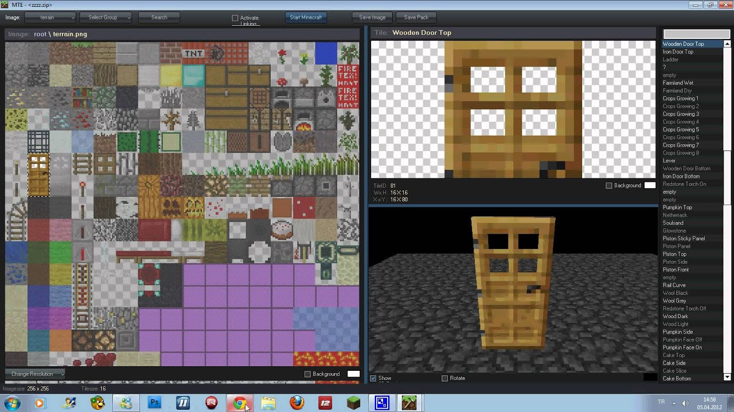Select the highlighted wooden door top tile
Viewport: 734px width, 412px height.
click(x=38, y=164)
